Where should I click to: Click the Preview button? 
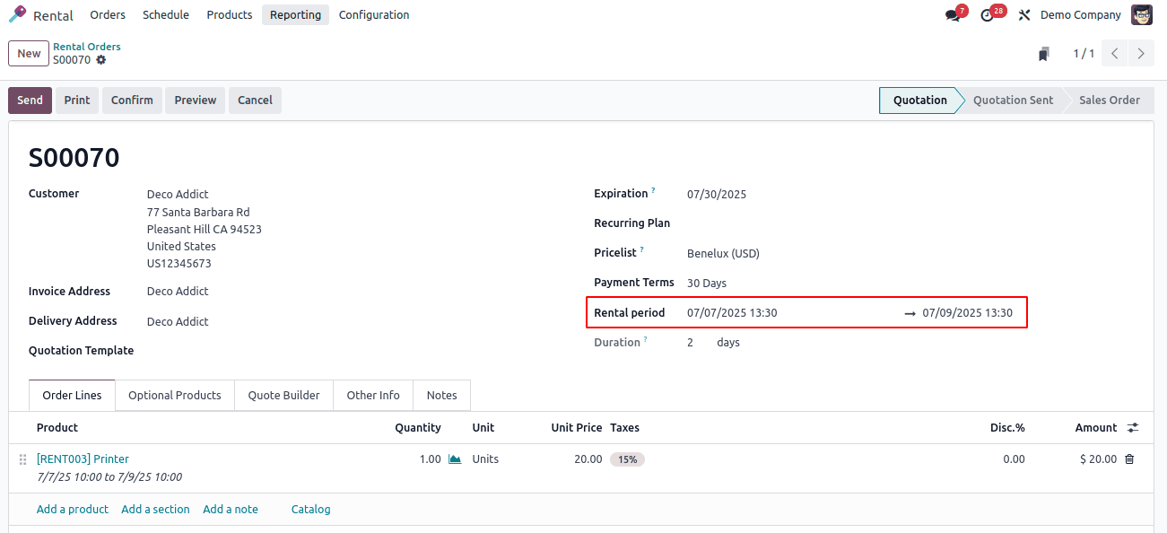[x=196, y=100]
